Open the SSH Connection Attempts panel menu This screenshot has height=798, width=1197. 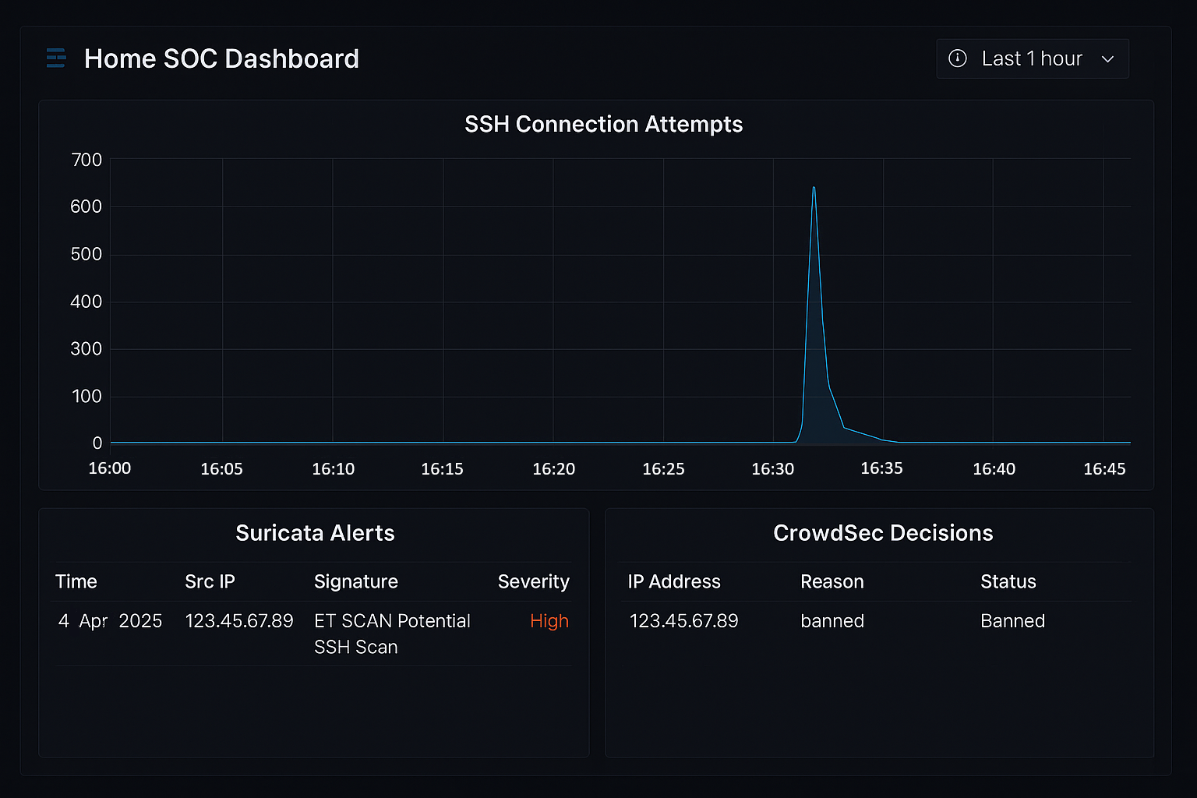coord(603,124)
